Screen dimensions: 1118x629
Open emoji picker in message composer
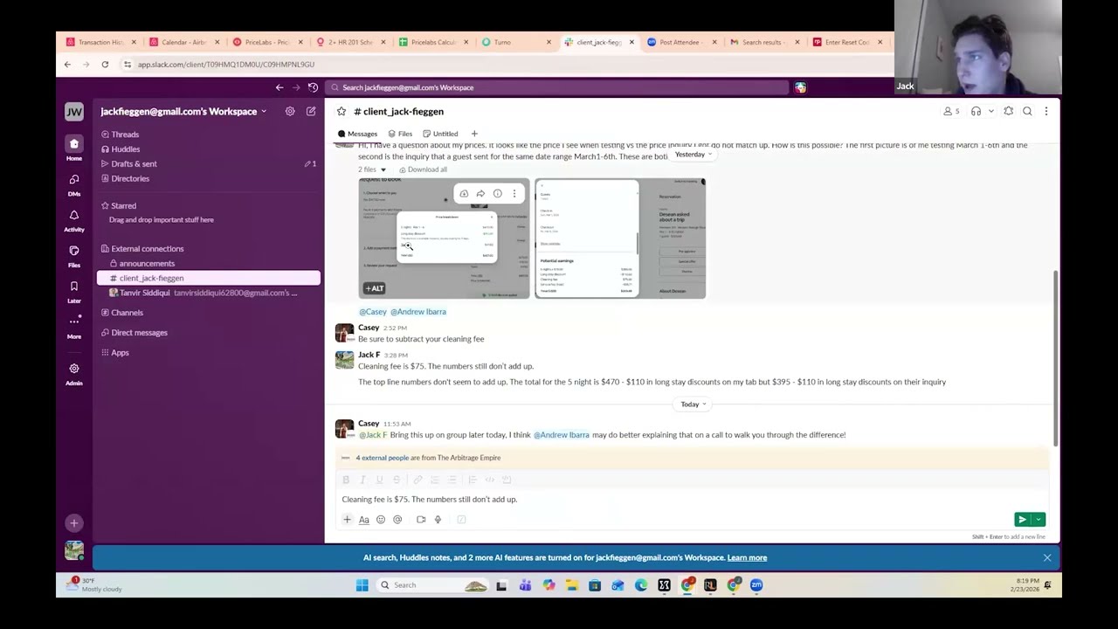coord(381,520)
